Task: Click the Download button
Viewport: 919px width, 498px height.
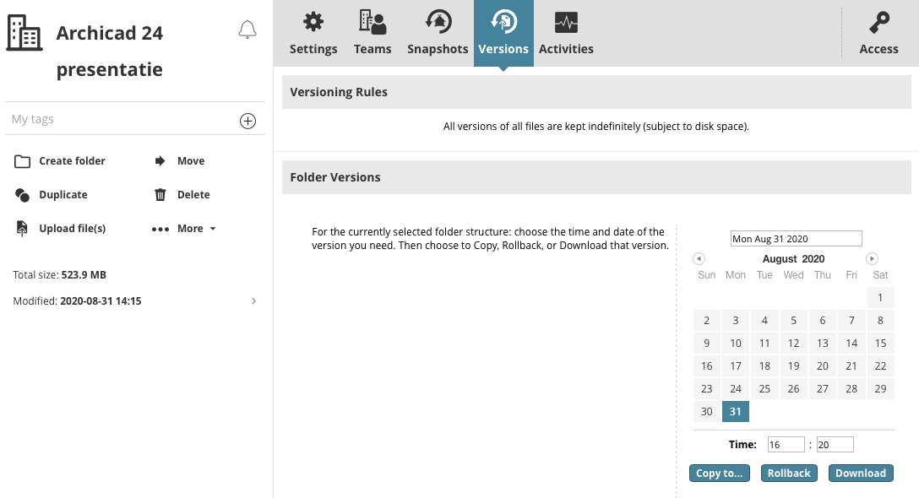Action: tap(861, 474)
